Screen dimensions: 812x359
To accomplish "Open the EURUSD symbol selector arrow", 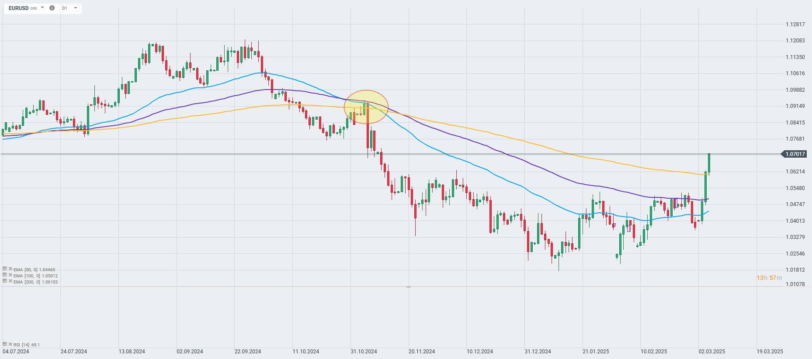I will (42, 7).
